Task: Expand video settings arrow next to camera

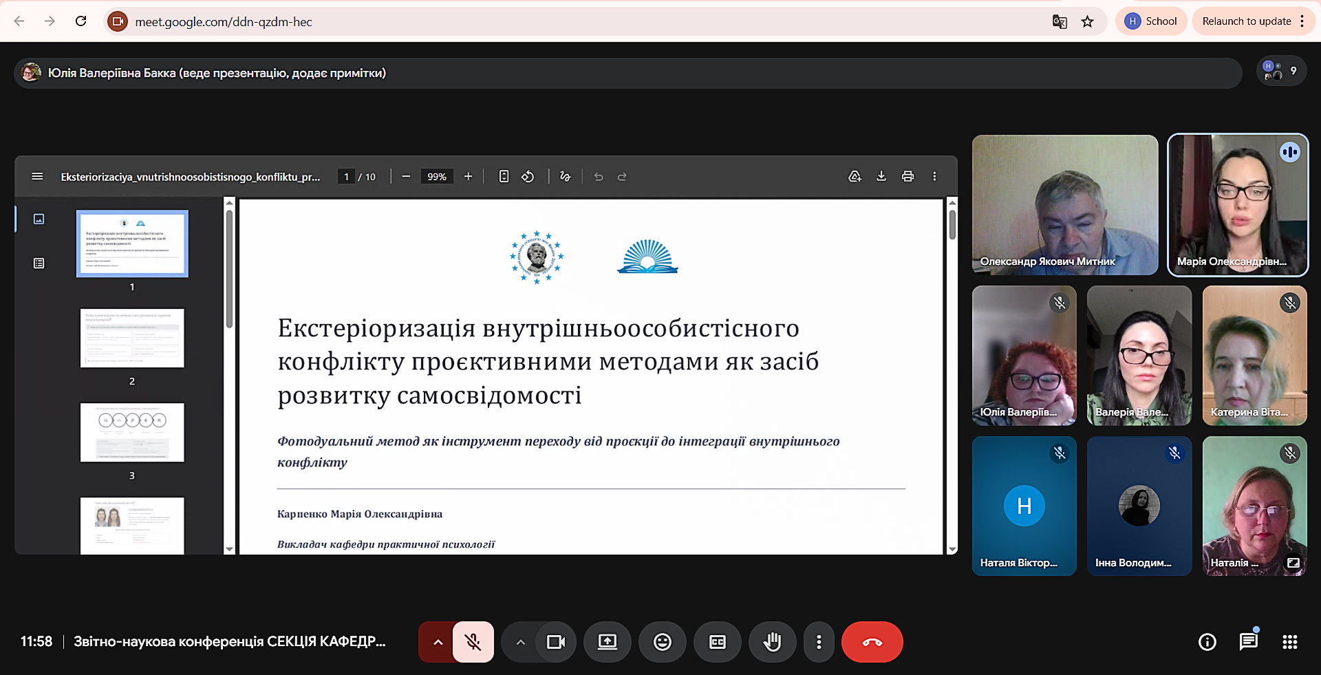Action: (521, 642)
